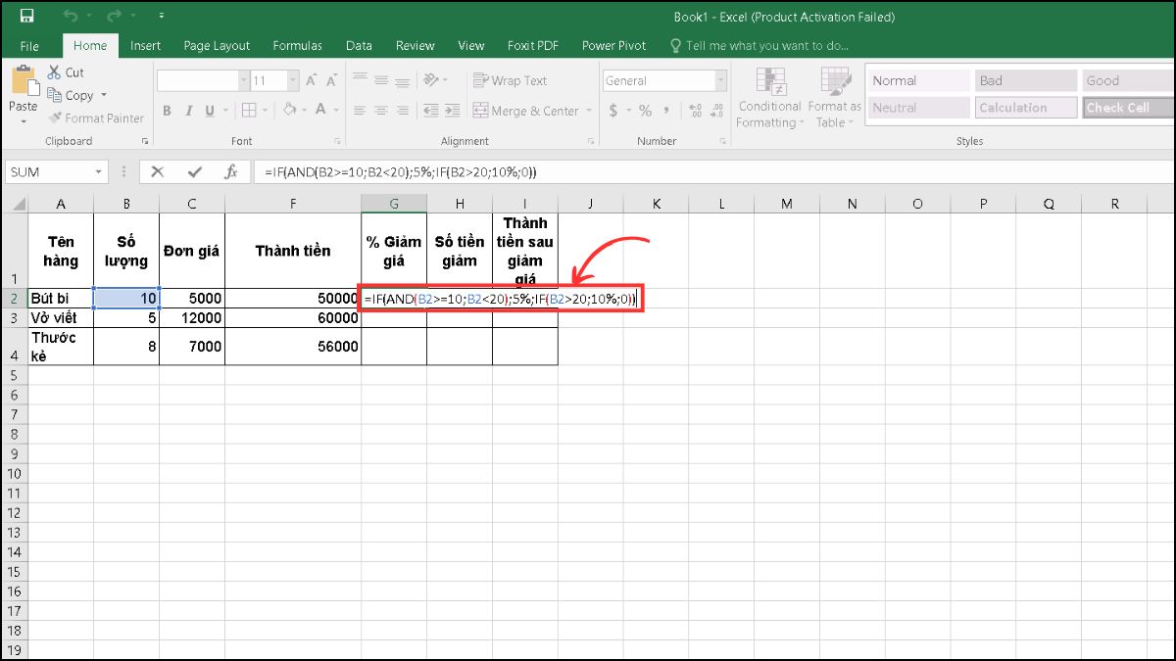Open the Name Box dropdown arrow
1176x661 pixels.
(99, 171)
